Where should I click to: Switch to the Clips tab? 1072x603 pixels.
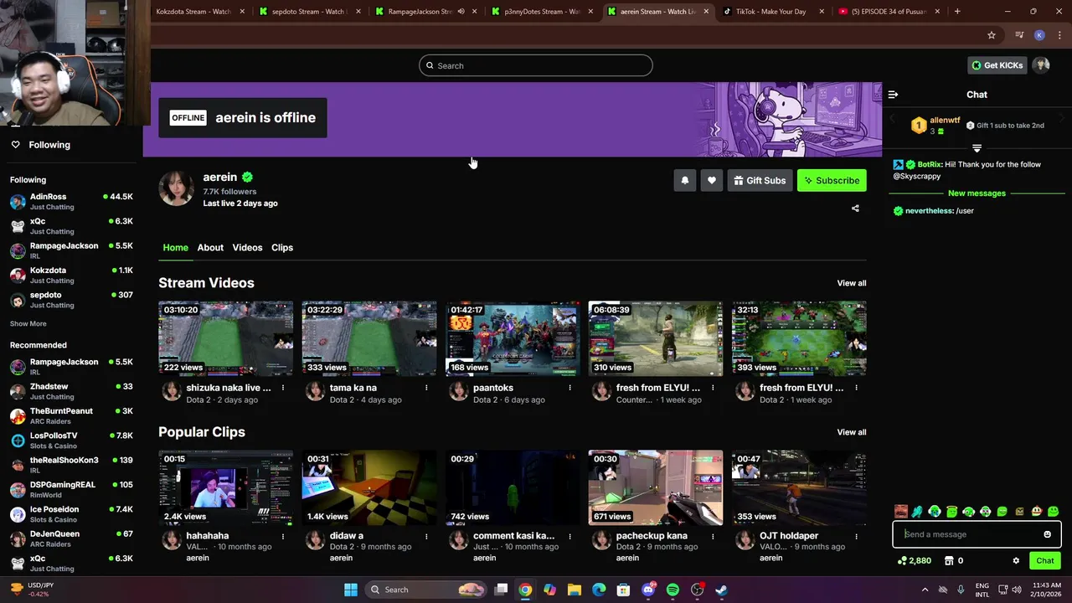pos(282,248)
